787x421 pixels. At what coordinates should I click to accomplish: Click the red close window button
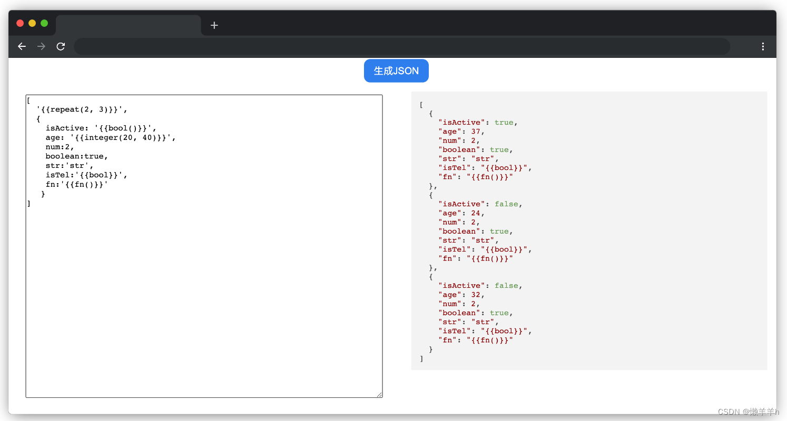tap(20, 23)
